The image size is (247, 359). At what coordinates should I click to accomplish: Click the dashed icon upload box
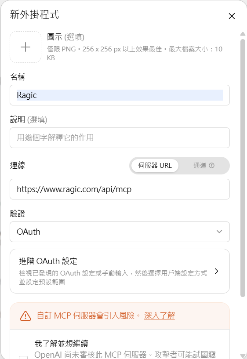25,47
